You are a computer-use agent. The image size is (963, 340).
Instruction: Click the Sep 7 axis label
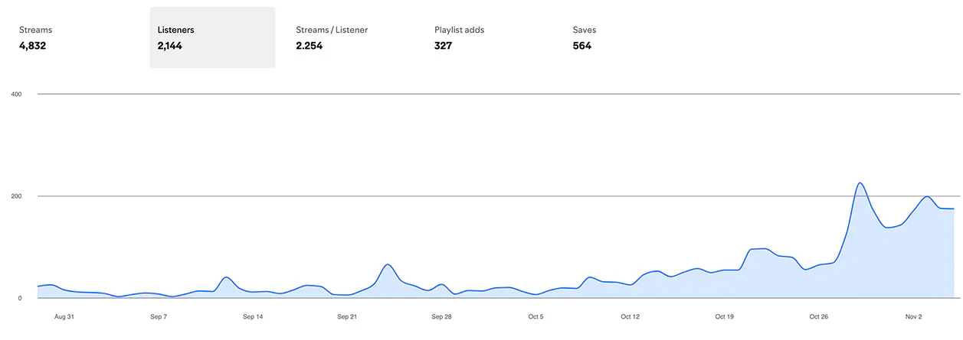pyautogui.click(x=159, y=316)
